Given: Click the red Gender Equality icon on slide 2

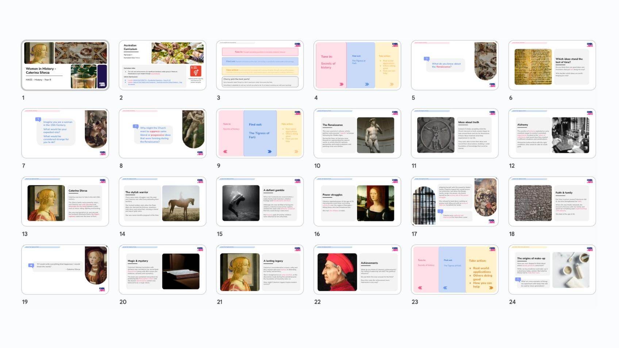Looking at the screenshot, I should click(196, 71).
